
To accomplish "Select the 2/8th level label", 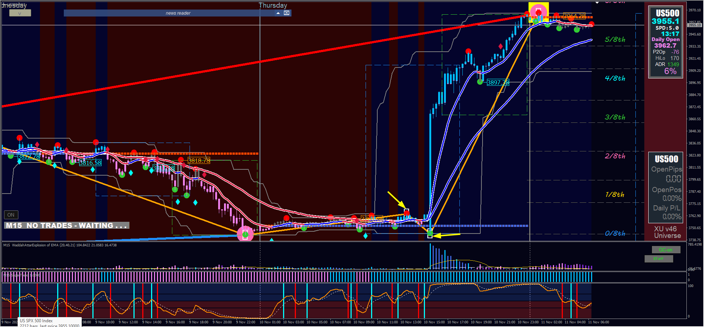I will coord(615,156).
